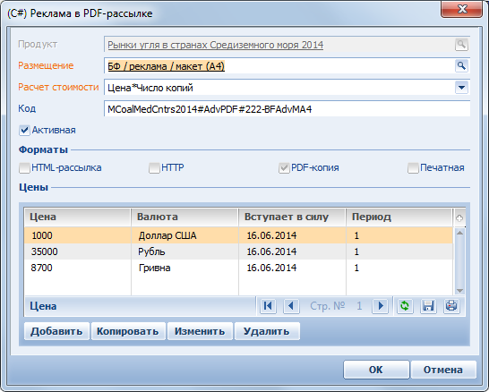Open the Рынки угля product link
Screen dimensions: 489x392
(x=216, y=45)
